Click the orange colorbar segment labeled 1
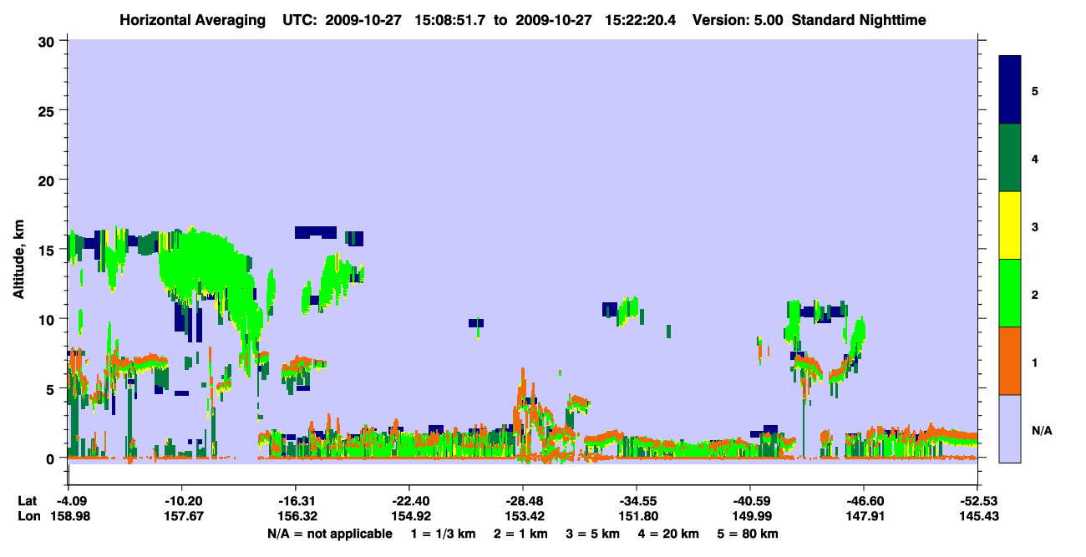The height and width of the screenshot is (557, 1086). coord(1010,361)
